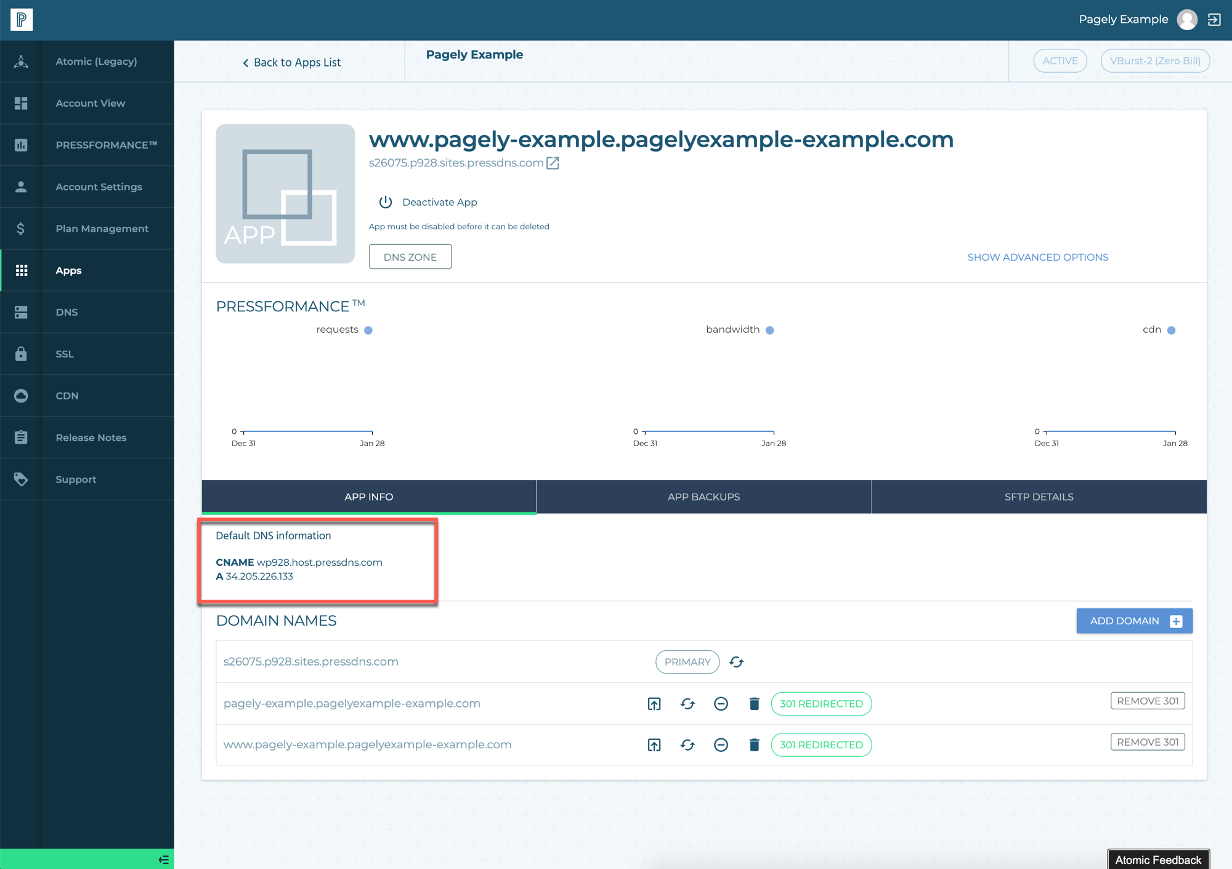Click SHOW ADVANCED OPTIONS link
Image resolution: width=1232 pixels, height=869 pixels.
point(1038,257)
